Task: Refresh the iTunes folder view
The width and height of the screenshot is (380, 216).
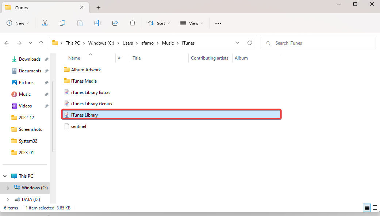Action: [x=250, y=43]
